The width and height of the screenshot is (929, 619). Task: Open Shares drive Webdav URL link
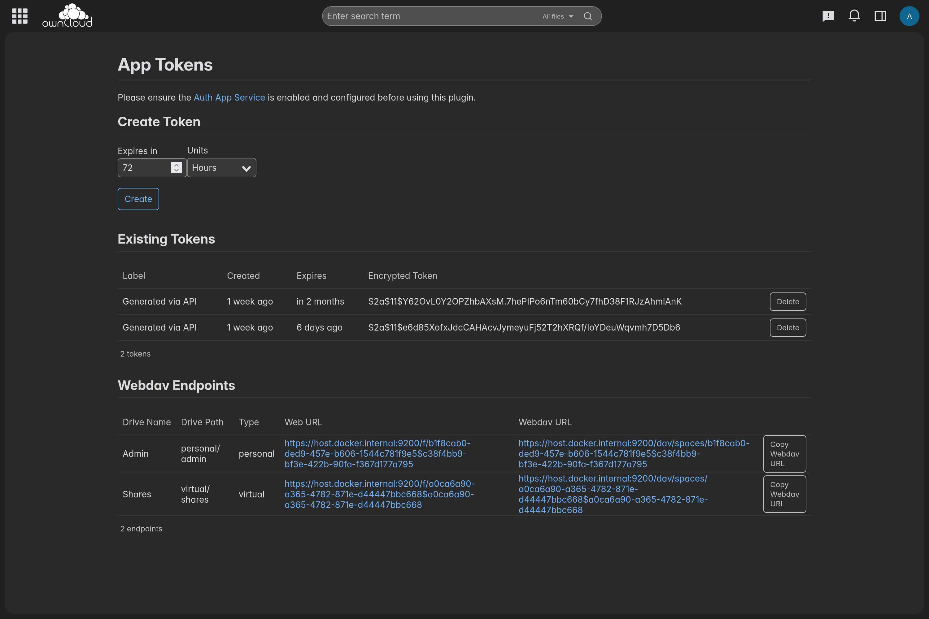click(x=613, y=494)
